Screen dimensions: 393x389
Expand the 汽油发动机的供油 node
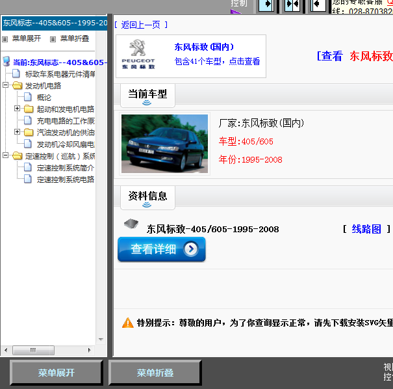17,132
